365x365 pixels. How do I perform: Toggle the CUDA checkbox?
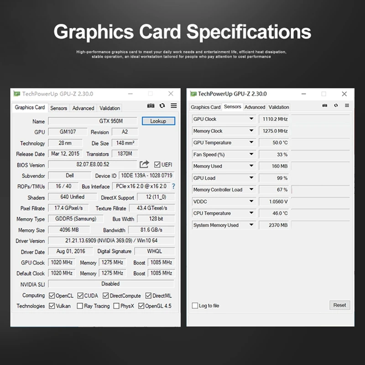tap(80, 296)
